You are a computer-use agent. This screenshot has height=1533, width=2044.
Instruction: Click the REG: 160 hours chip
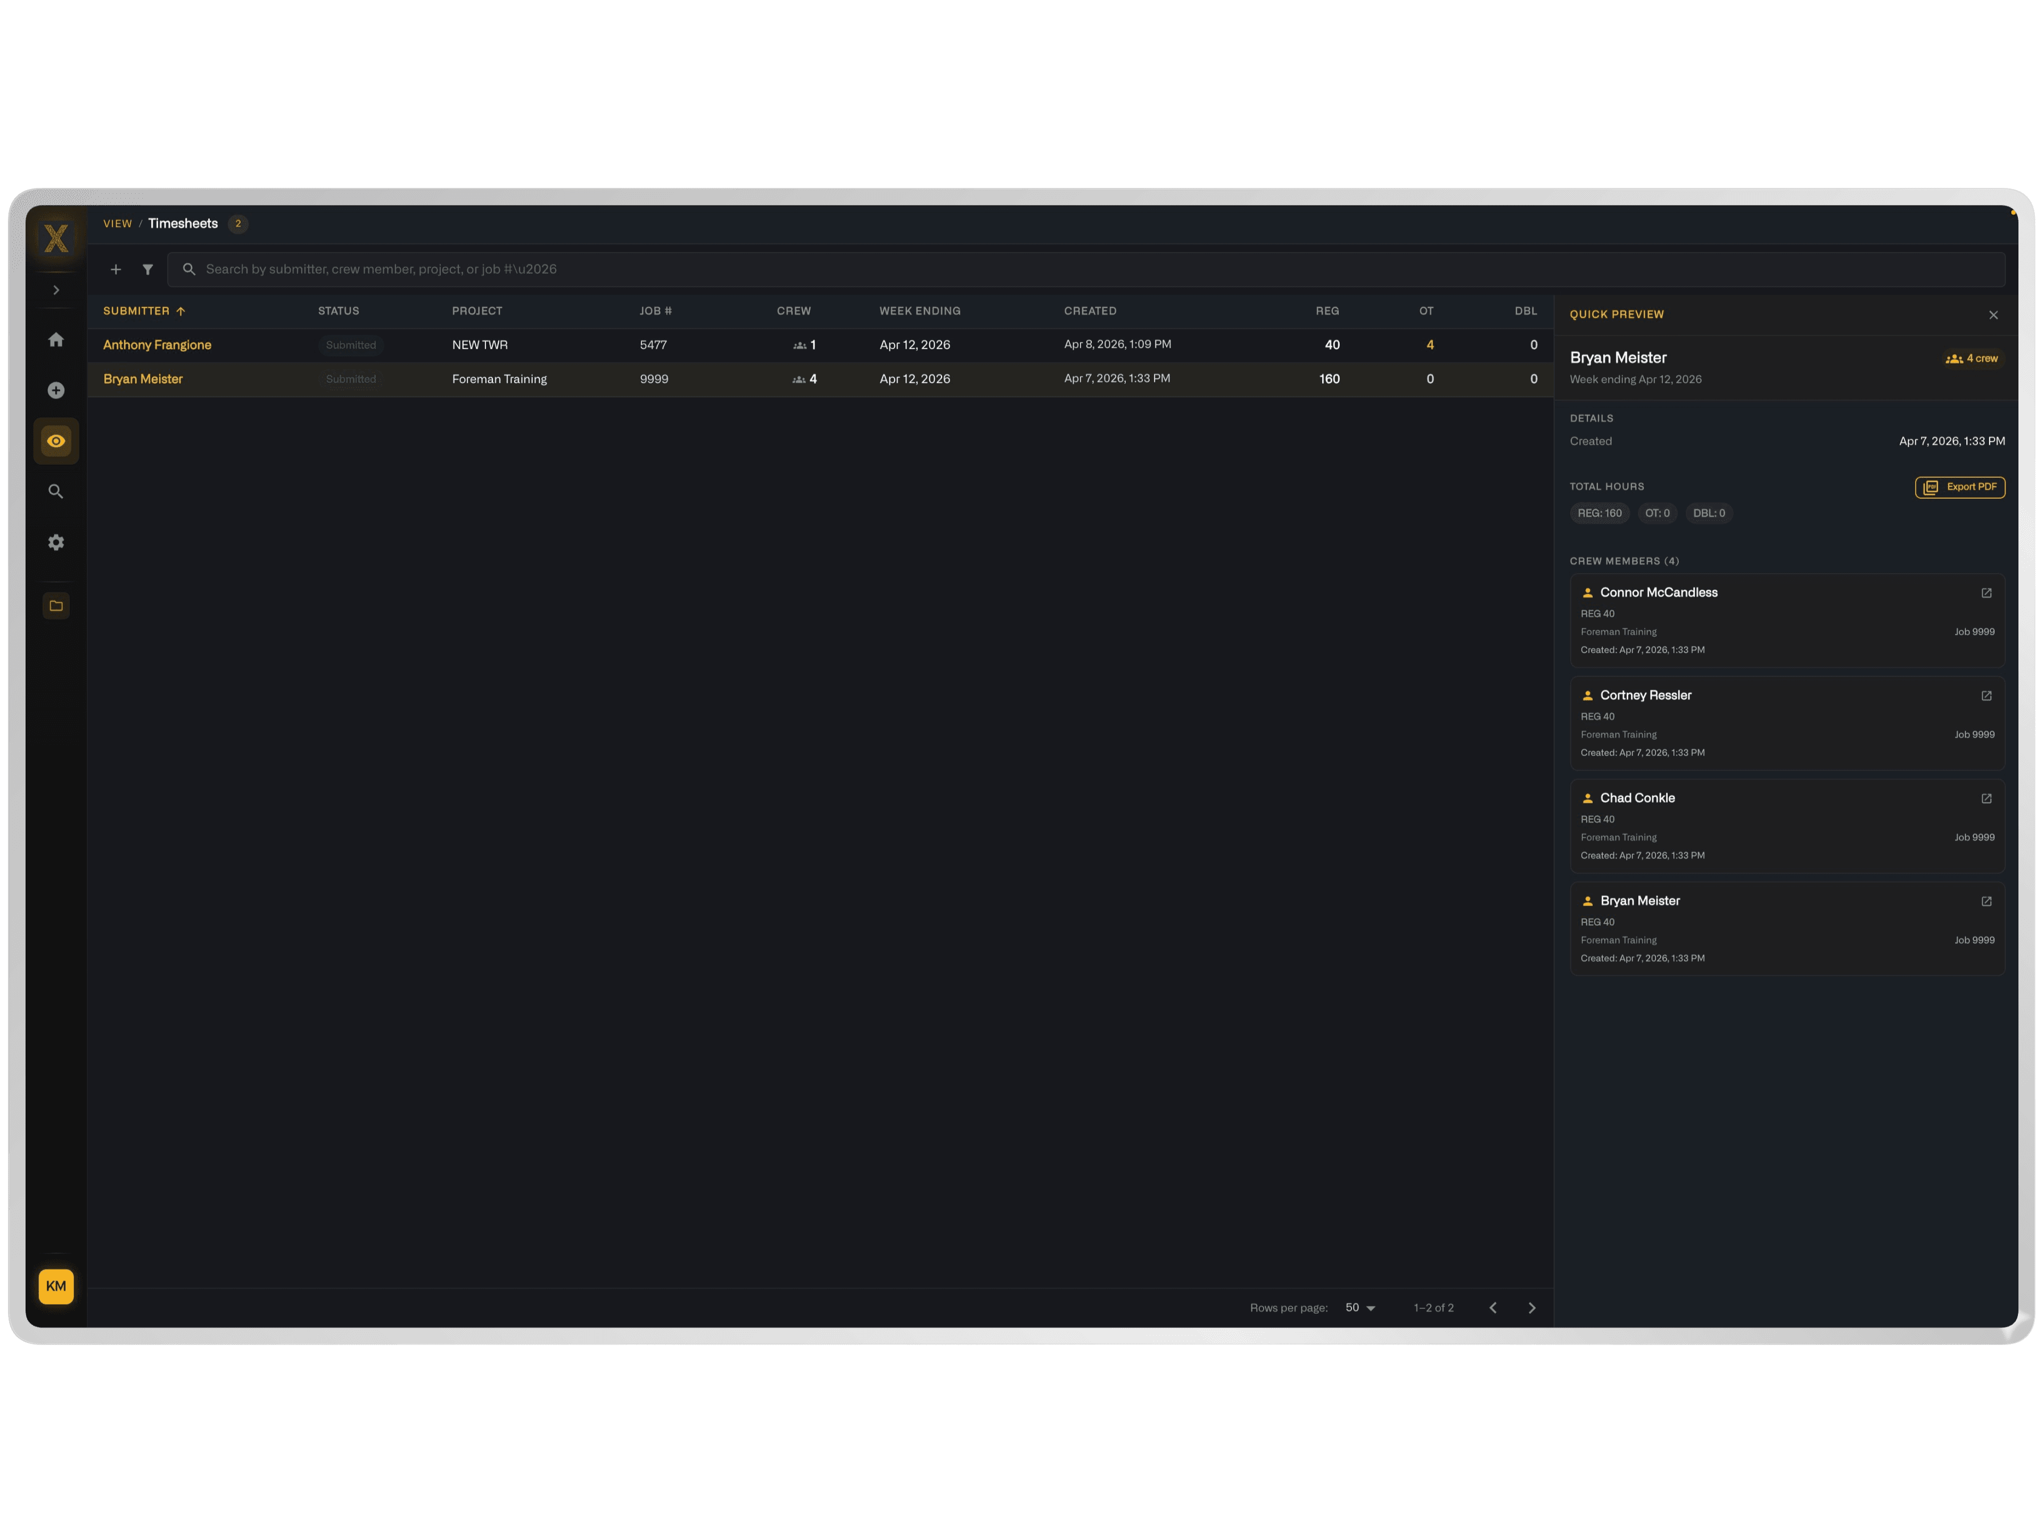[x=1598, y=513]
